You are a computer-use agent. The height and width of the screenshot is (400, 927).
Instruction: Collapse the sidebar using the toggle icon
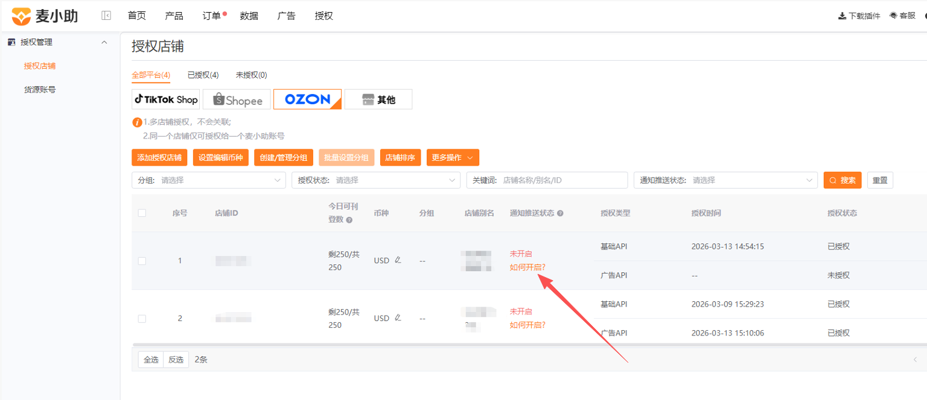click(x=106, y=16)
